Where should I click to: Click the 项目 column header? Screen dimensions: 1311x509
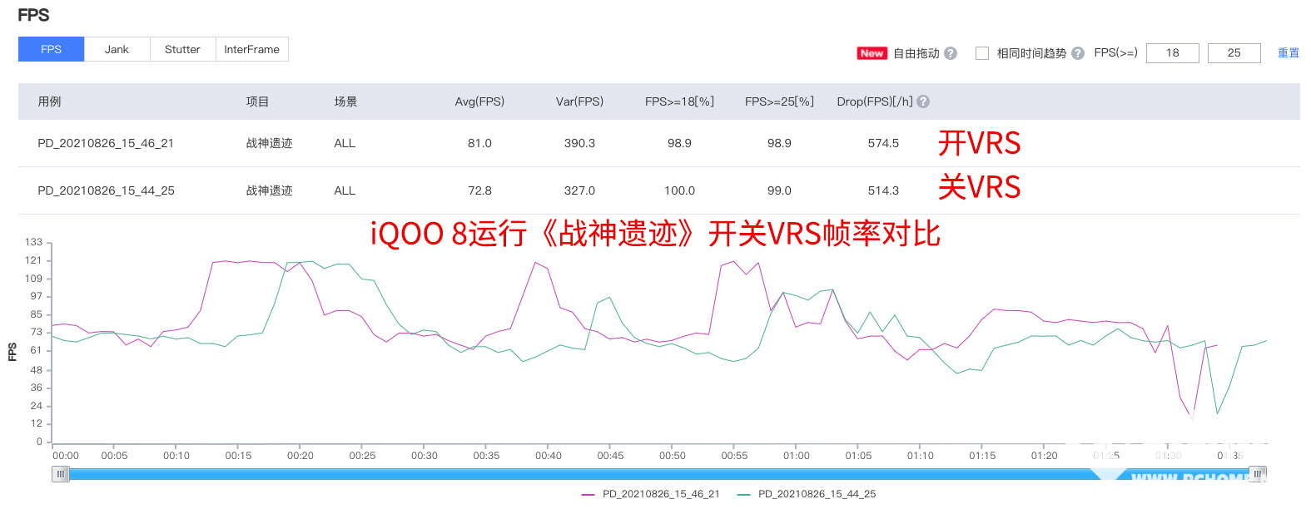click(x=257, y=101)
